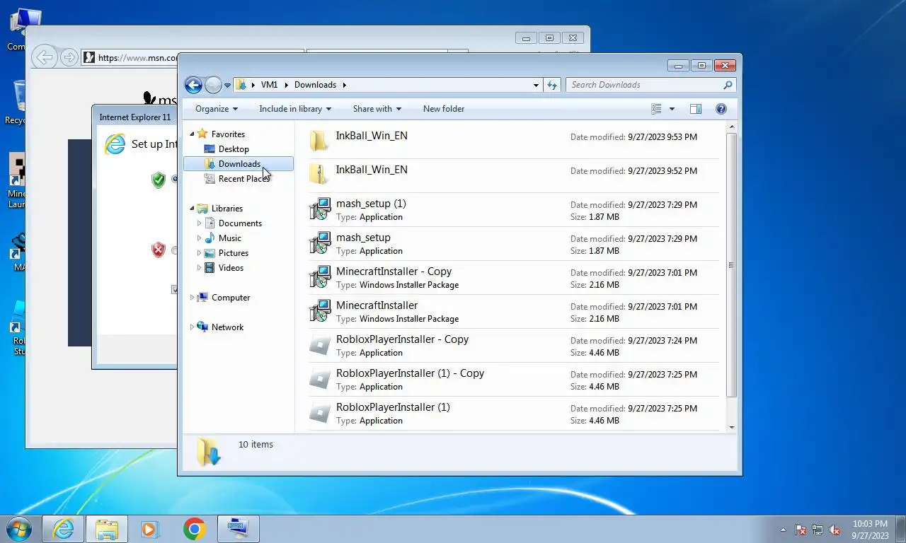The image size is (906, 543).
Task: Click Internet Explorer Back button
Action: 45,57
